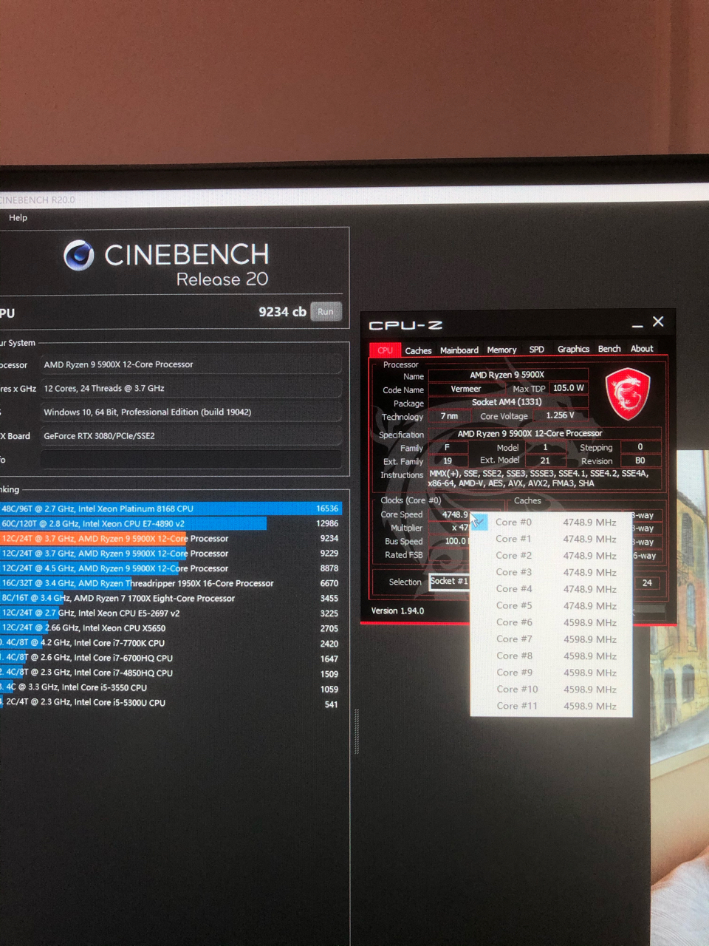Click the Core Voltage value field

(x=561, y=415)
